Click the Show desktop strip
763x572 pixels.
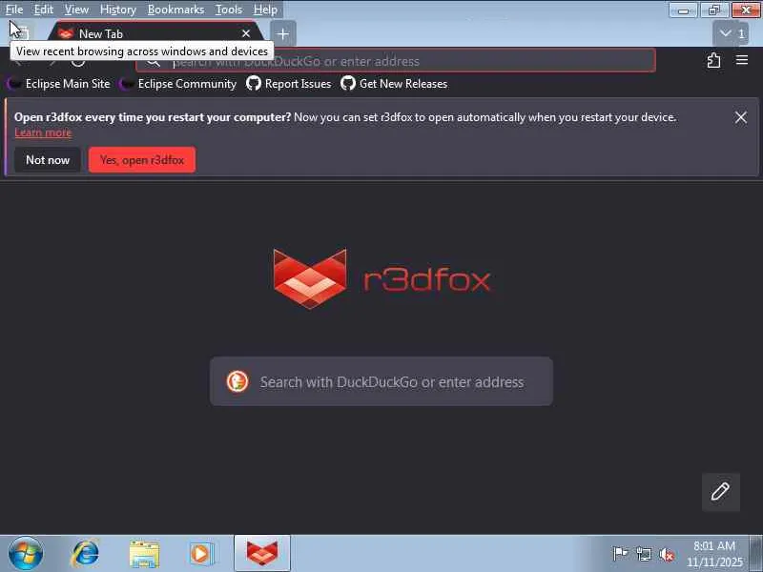pos(755,554)
